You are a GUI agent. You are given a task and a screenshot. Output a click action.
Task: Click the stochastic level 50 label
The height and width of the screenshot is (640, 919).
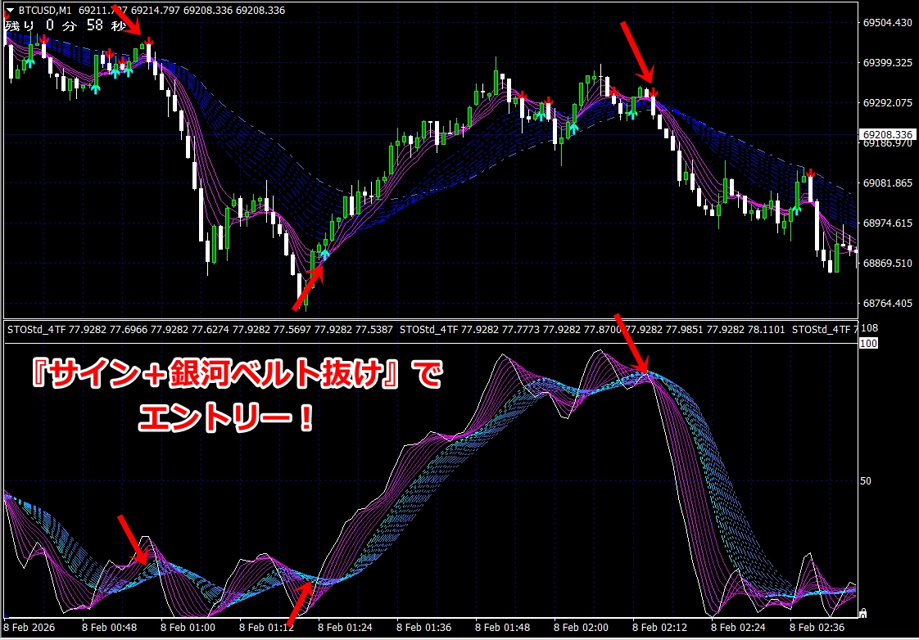865,480
